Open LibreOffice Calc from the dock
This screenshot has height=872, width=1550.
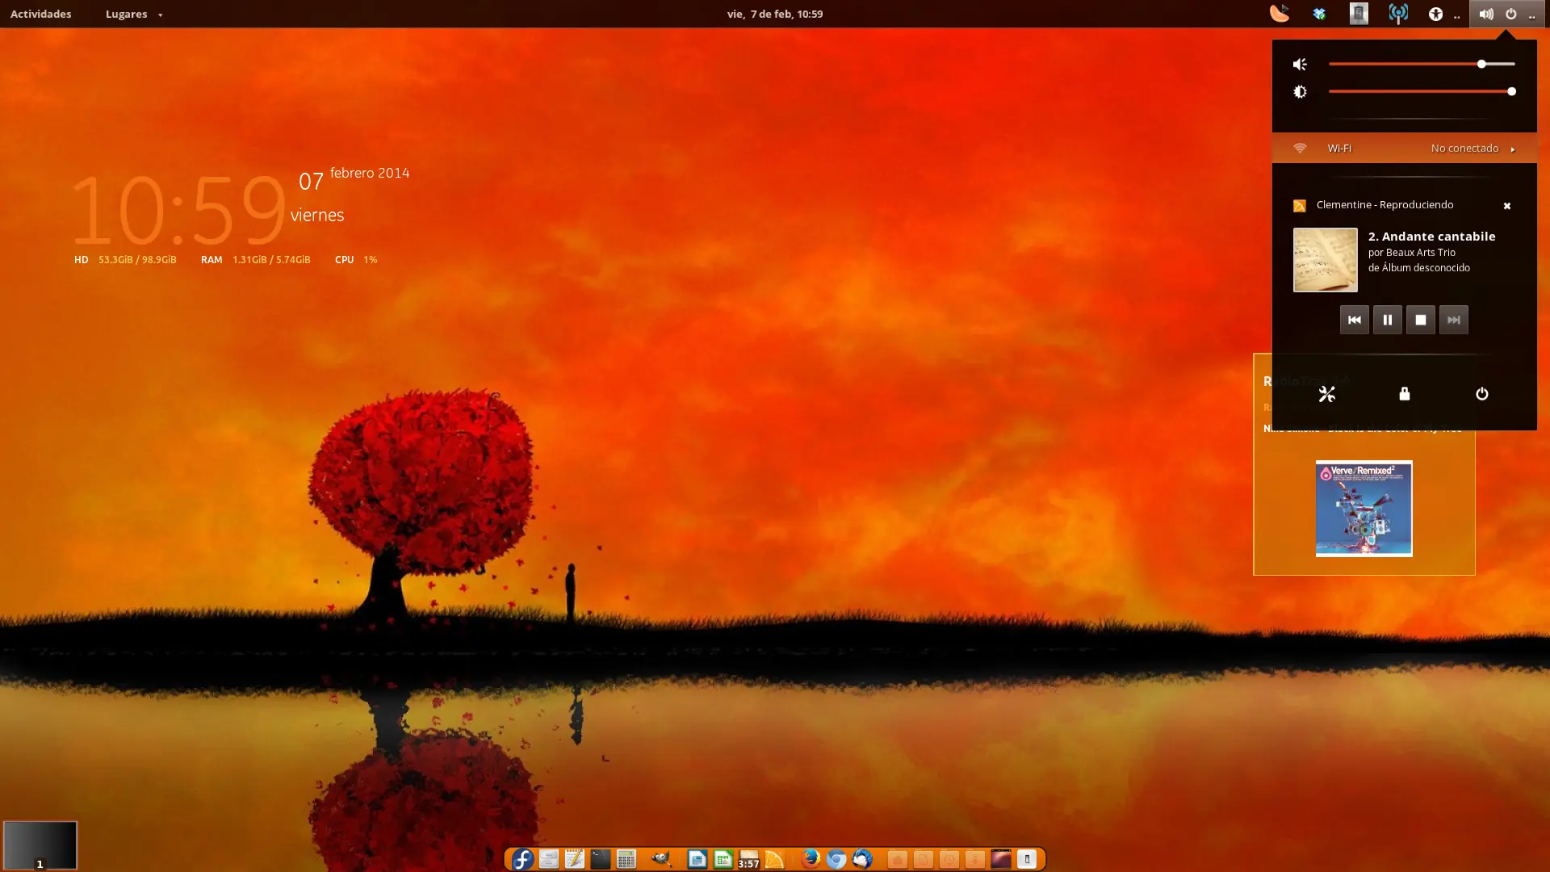click(x=723, y=859)
